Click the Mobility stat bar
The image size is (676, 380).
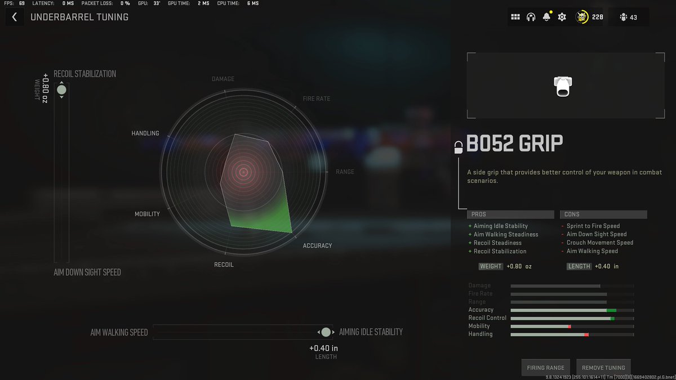pyautogui.click(x=572, y=327)
